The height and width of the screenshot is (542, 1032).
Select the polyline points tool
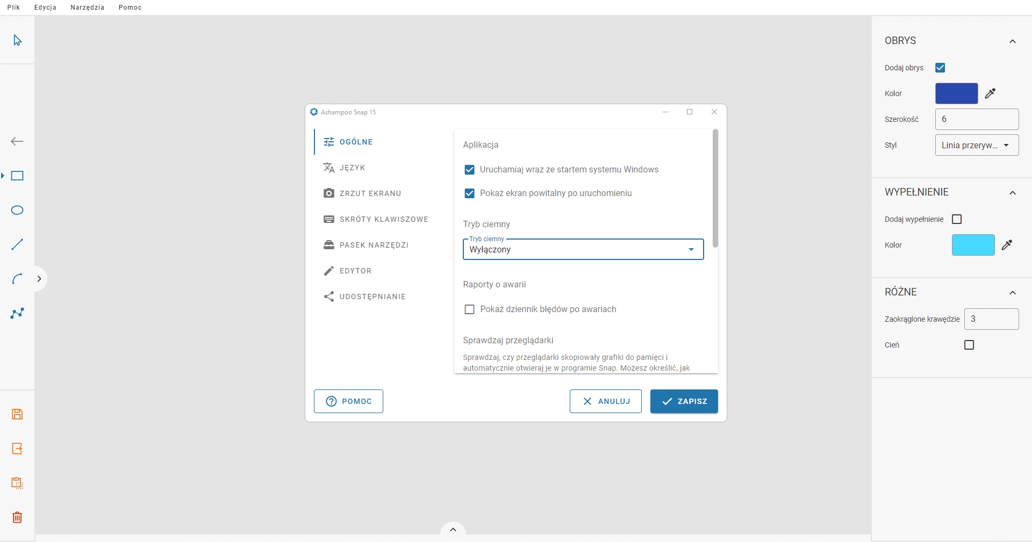(17, 313)
